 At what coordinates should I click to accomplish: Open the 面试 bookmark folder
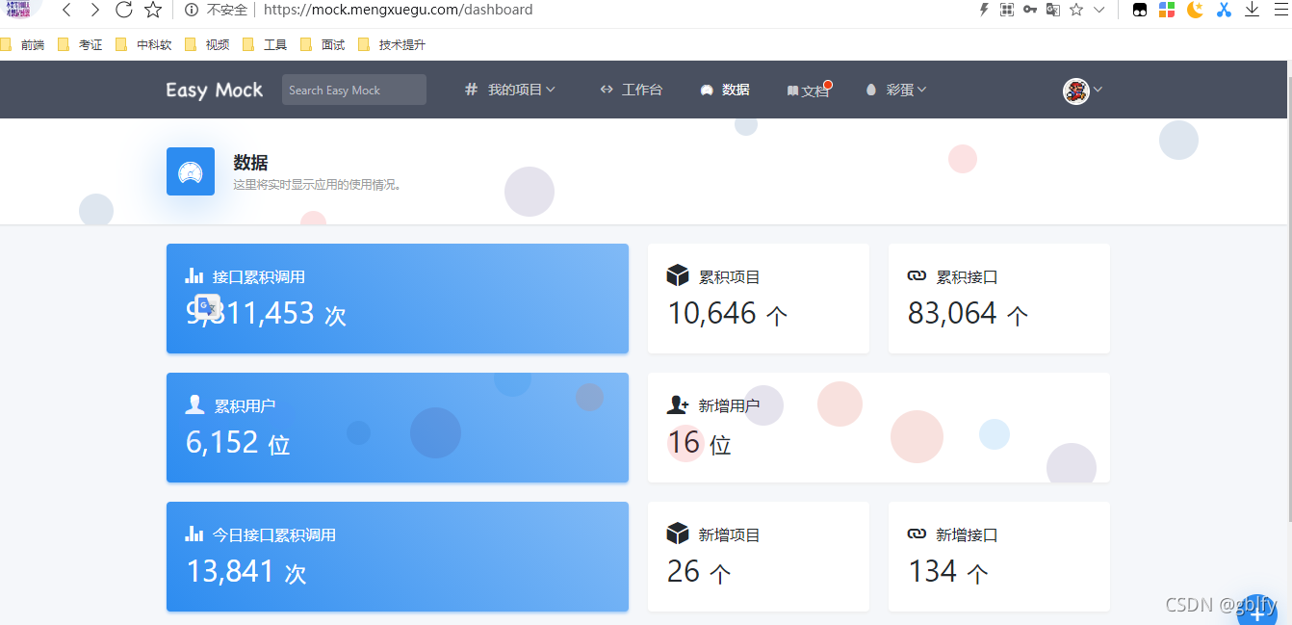(323, 44)
